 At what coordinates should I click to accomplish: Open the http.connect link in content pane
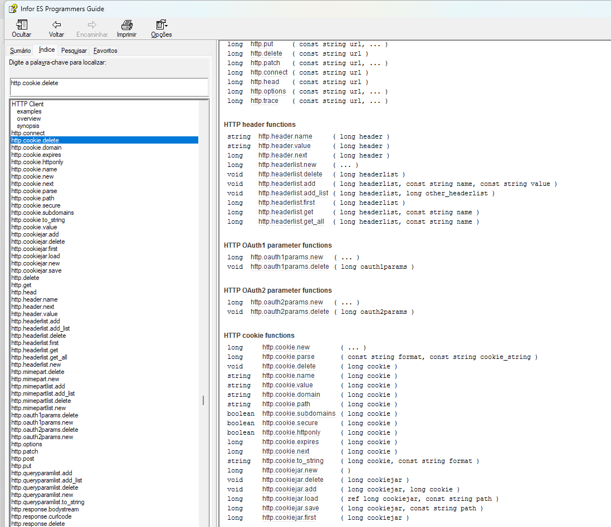click(269, 72)
